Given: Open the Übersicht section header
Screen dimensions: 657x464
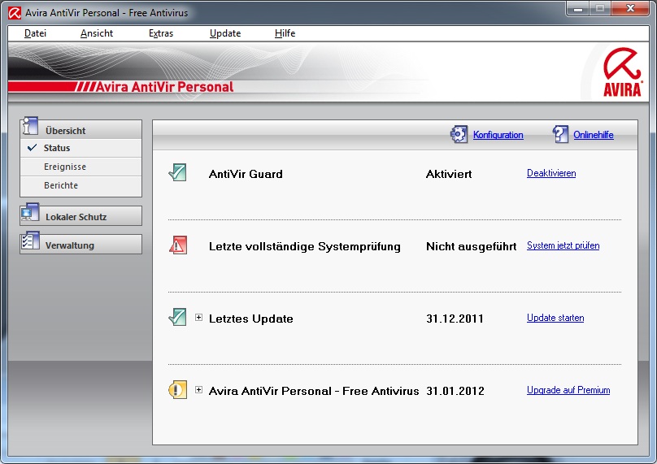Looking at the screenshot, I should (x=80, y=130).
